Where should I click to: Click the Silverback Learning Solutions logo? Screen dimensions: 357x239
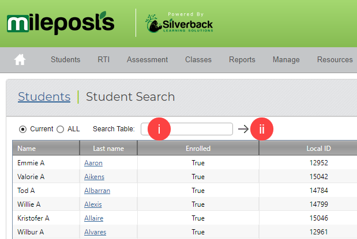click(x=179, y=23)
